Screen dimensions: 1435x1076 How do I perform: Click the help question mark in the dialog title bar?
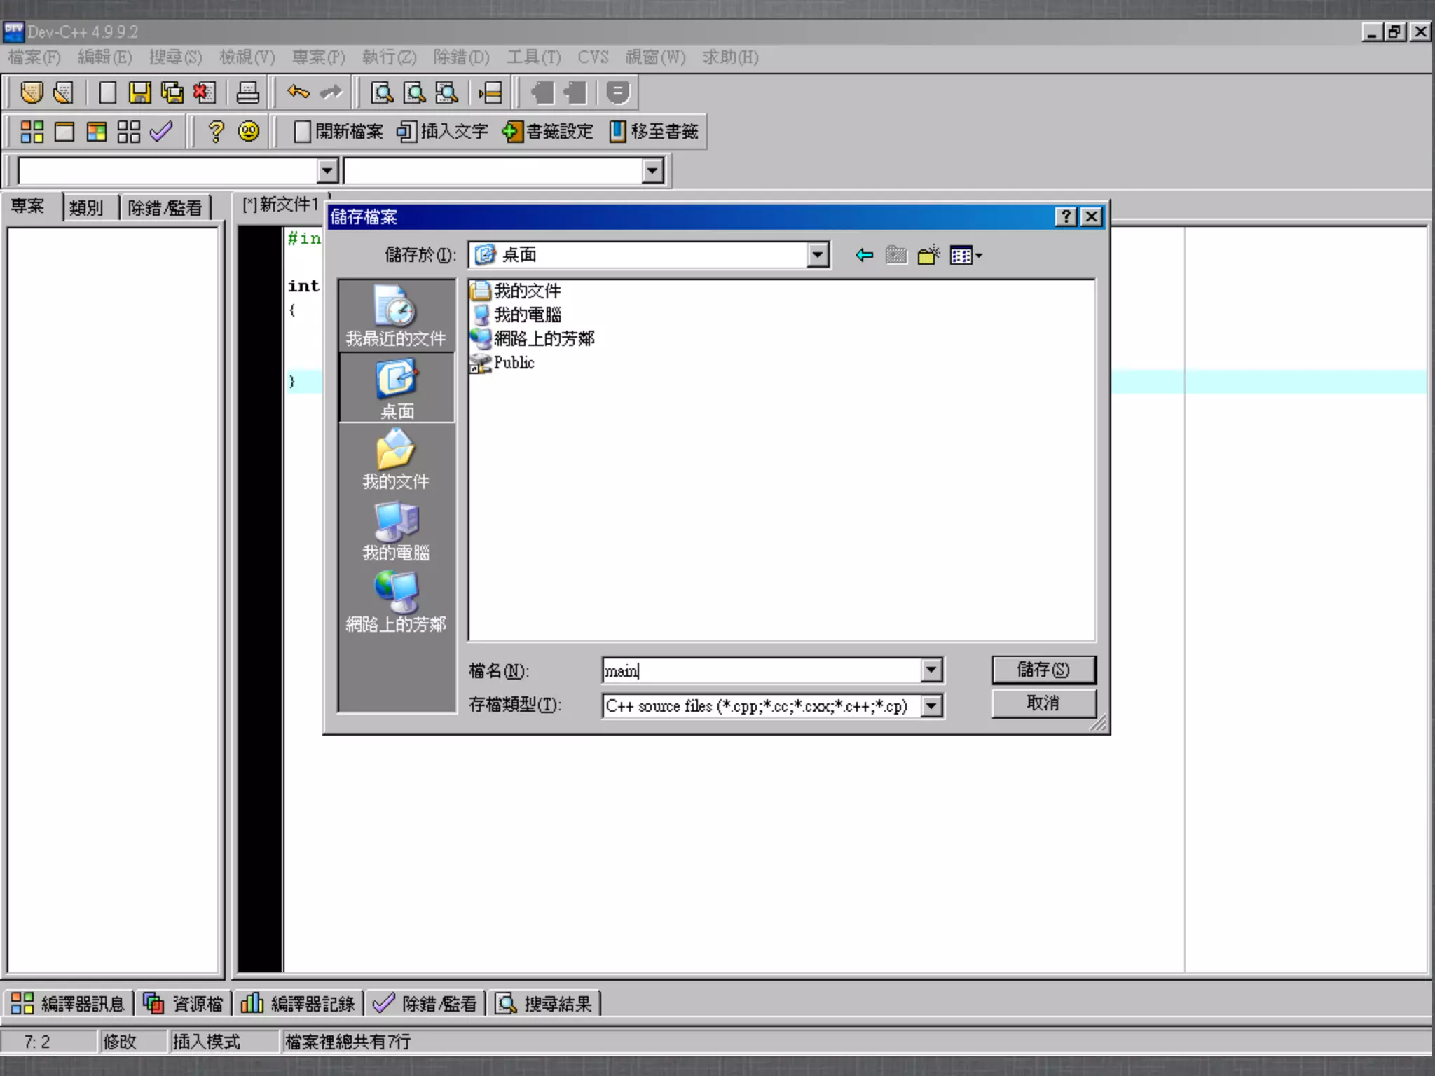pyautogui.click(x=1066, y=217)
